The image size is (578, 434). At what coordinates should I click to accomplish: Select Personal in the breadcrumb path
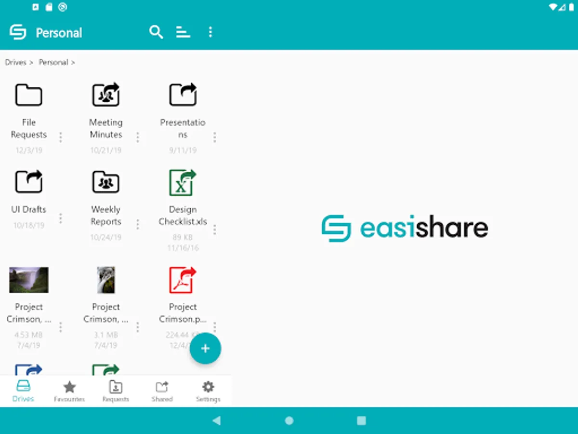click(x=53, y=62)
